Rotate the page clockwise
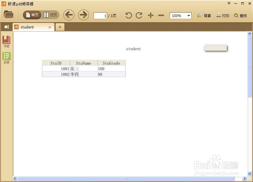253x182 pixels. click(139, 15)
